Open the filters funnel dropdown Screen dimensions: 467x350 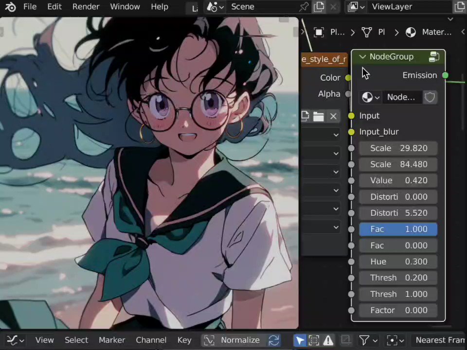(x=368, y=340)
